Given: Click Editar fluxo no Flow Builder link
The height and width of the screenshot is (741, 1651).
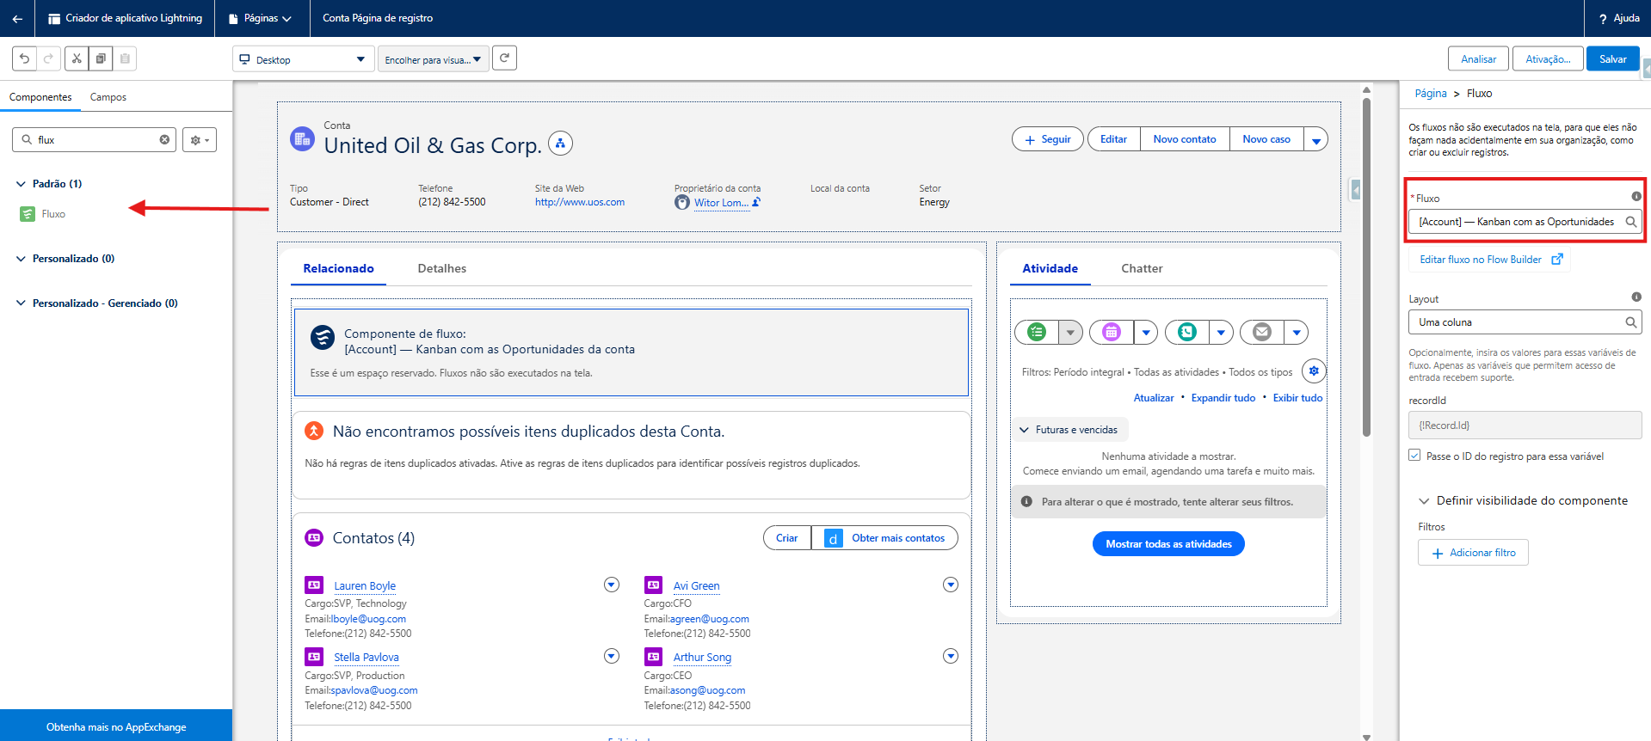Looking at the screenshot, I should (x=1490, y=260).
